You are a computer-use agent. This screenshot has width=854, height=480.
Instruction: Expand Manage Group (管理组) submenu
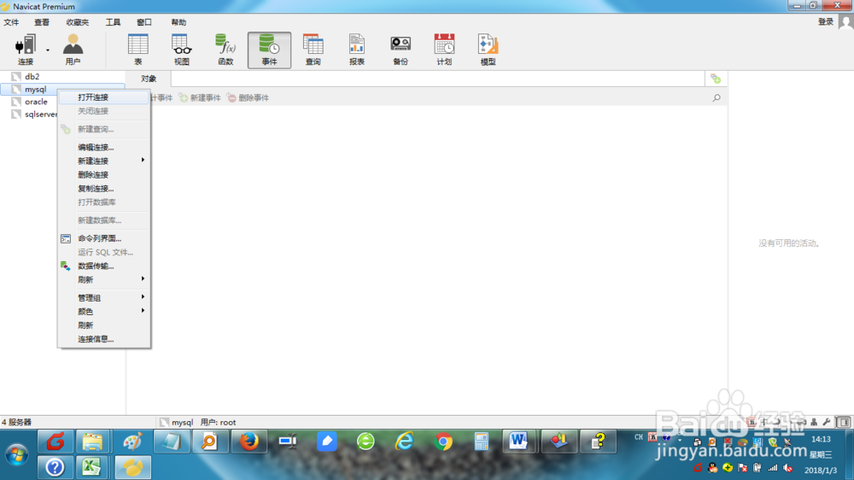click(x=103, y=297)
